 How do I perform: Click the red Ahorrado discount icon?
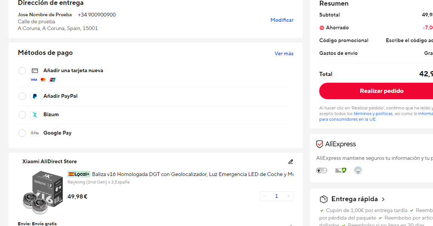pos(322,28)
